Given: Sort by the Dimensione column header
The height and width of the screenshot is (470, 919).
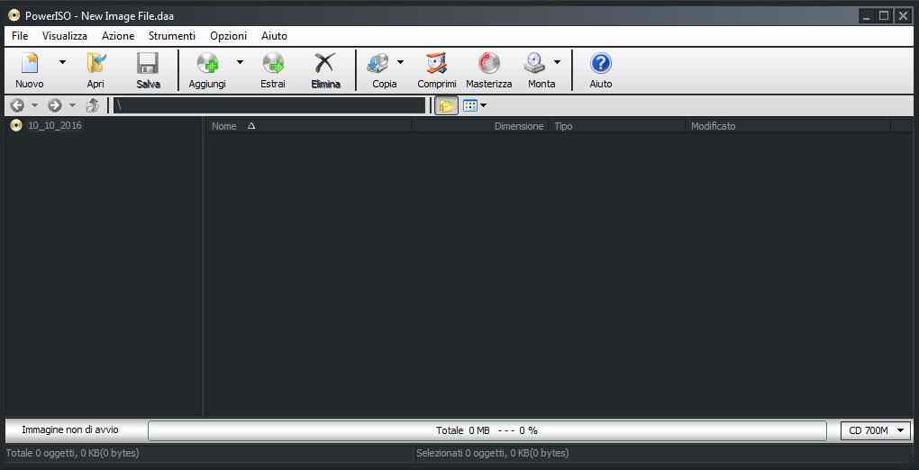Looking at the screenshot, I should [x=480, y=126].
